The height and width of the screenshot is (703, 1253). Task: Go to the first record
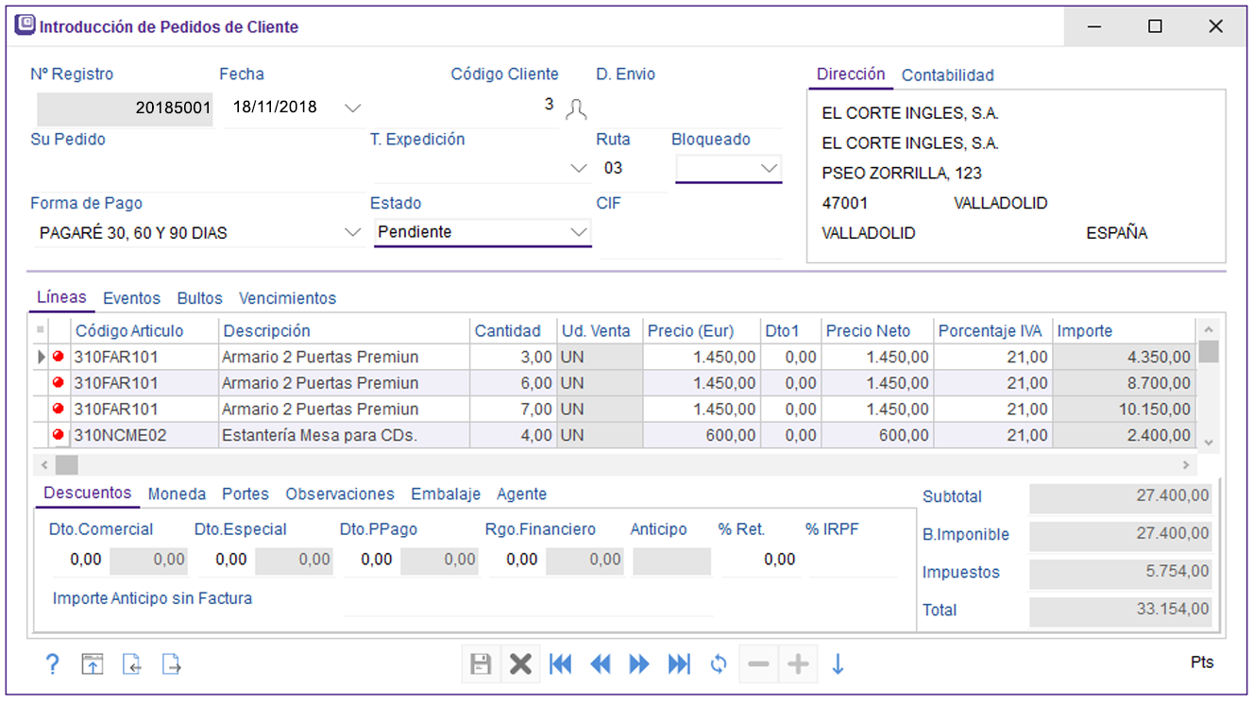pyautogui.click(x=561, y=664)
